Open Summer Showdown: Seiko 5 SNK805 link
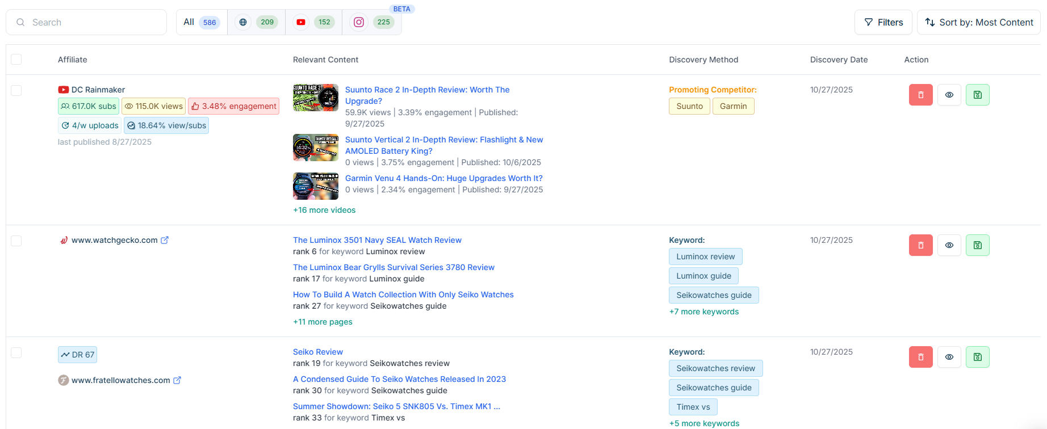This screenshot has width=1047, height=429. point(396,406)
